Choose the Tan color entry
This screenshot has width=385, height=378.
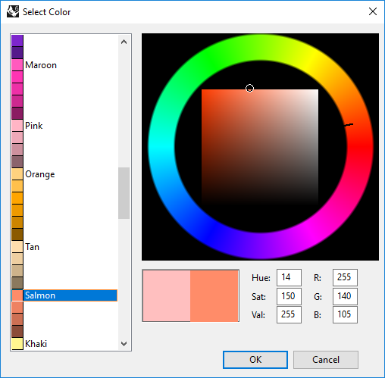click(17, 247)
